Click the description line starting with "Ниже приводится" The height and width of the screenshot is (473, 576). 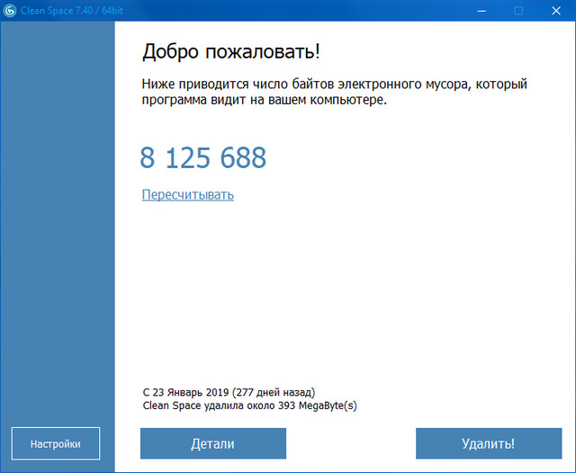point(334,85)
